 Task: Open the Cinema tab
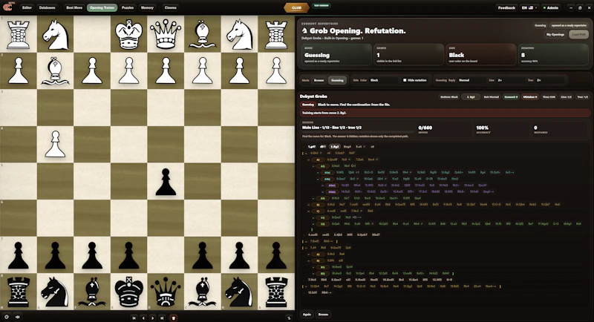pyautogui.click(x=171, y=7)
